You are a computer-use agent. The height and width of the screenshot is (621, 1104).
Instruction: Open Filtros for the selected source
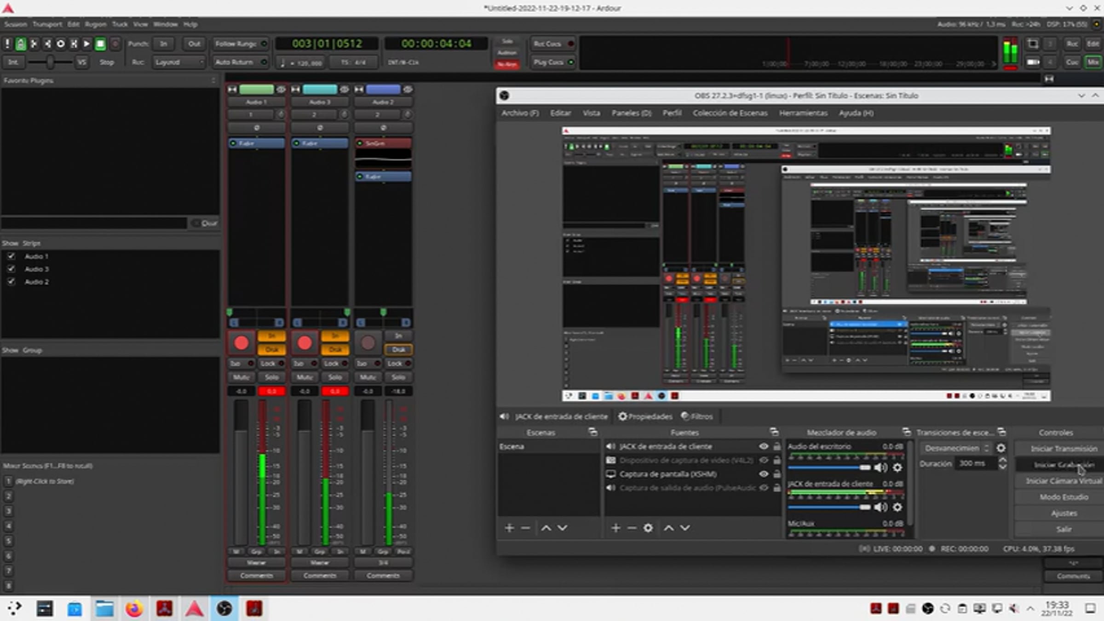[x=697, y=416]
